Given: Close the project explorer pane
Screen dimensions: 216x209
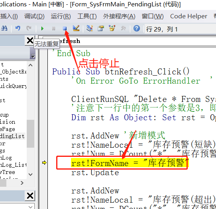Looking at the screenshot, I should (x=30, y=41).
